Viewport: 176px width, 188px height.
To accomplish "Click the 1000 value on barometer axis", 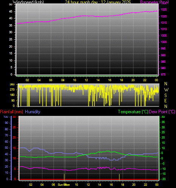I will (x=164, y=42).
